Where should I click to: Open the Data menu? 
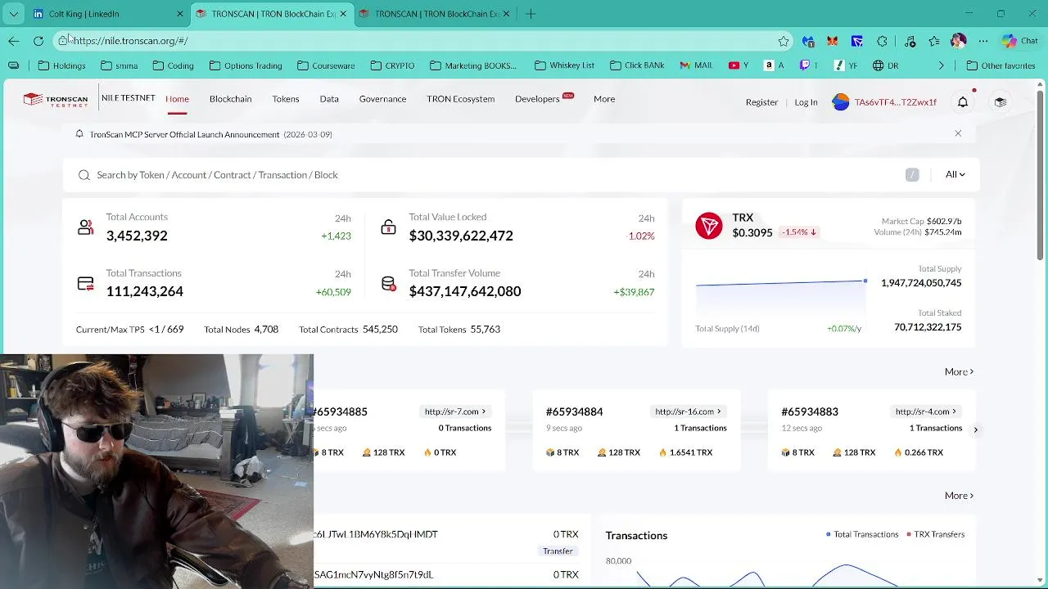(329, 99)
